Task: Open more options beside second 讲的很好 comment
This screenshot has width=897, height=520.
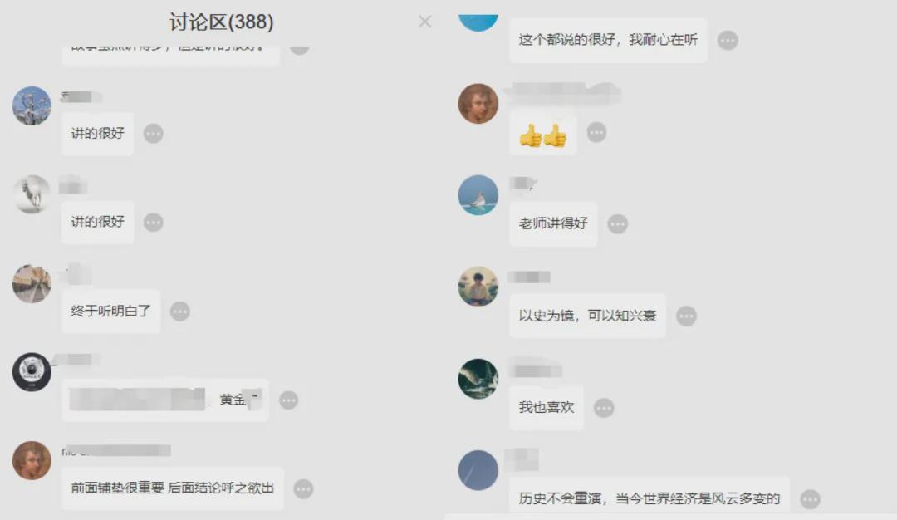Action: point(154,222)
